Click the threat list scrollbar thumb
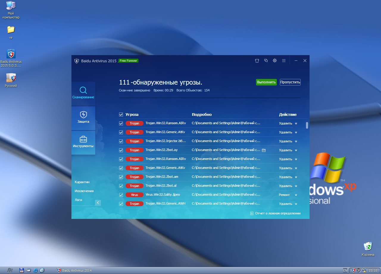Viewport: 381px width, 274px height. click(x=307, y=125)
